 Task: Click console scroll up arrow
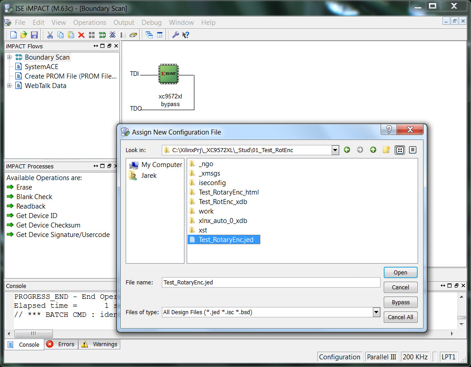coord(462,297)
